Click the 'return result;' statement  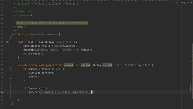tap(33, 54)
